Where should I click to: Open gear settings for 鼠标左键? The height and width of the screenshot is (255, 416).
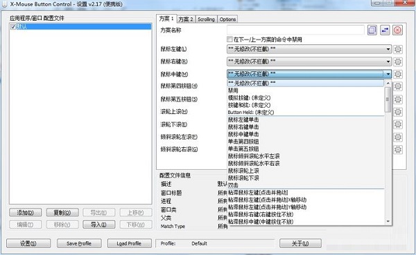point(398,49)
